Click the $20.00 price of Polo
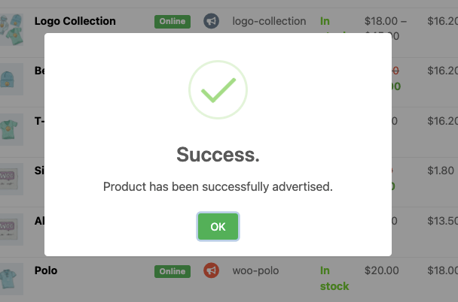The image size is (458, 302). point(381,270)
